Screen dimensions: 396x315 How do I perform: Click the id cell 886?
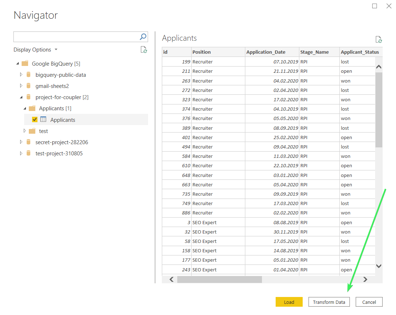(x=177, y=213)
